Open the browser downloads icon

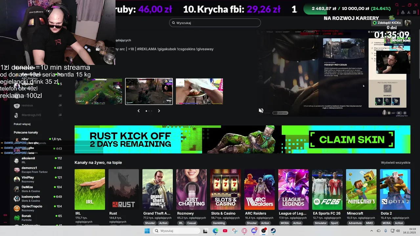[x=409, y=12]
